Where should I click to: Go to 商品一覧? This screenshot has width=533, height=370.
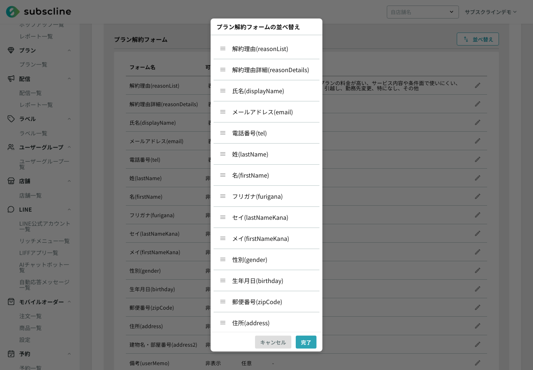tap(30, 328)
